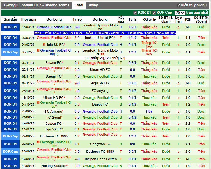Open the recent matches count dropdown

point(180,13)
